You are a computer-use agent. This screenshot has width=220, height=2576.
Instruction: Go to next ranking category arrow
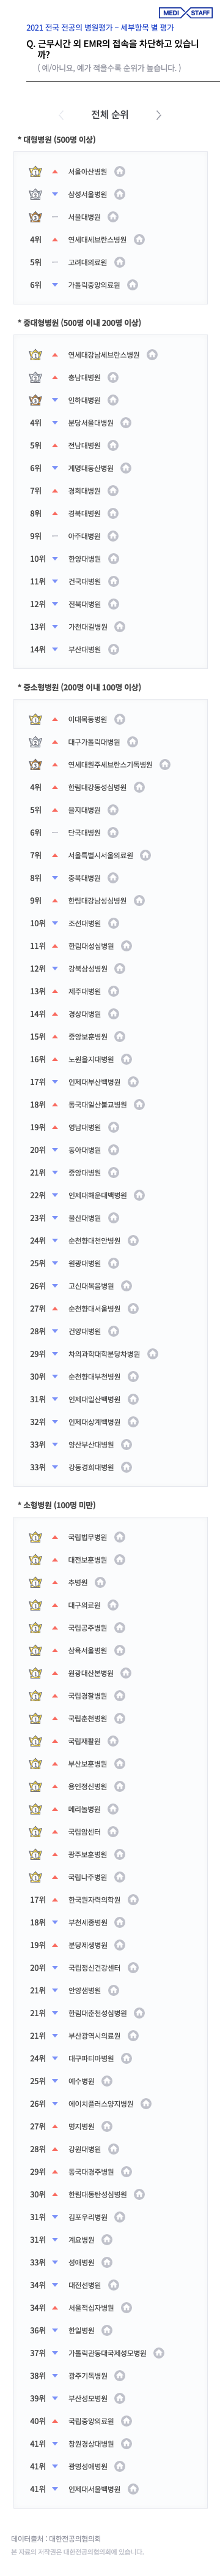pyautogui.click(x=158, y=115)
